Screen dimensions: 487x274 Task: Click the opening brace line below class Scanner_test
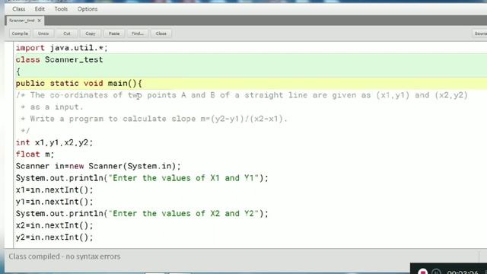(x=18, y=72)
